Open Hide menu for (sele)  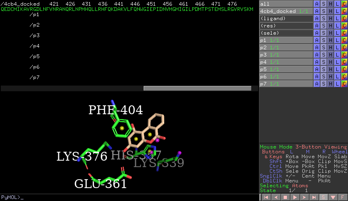pyautogui.click(x=331, y=33)
